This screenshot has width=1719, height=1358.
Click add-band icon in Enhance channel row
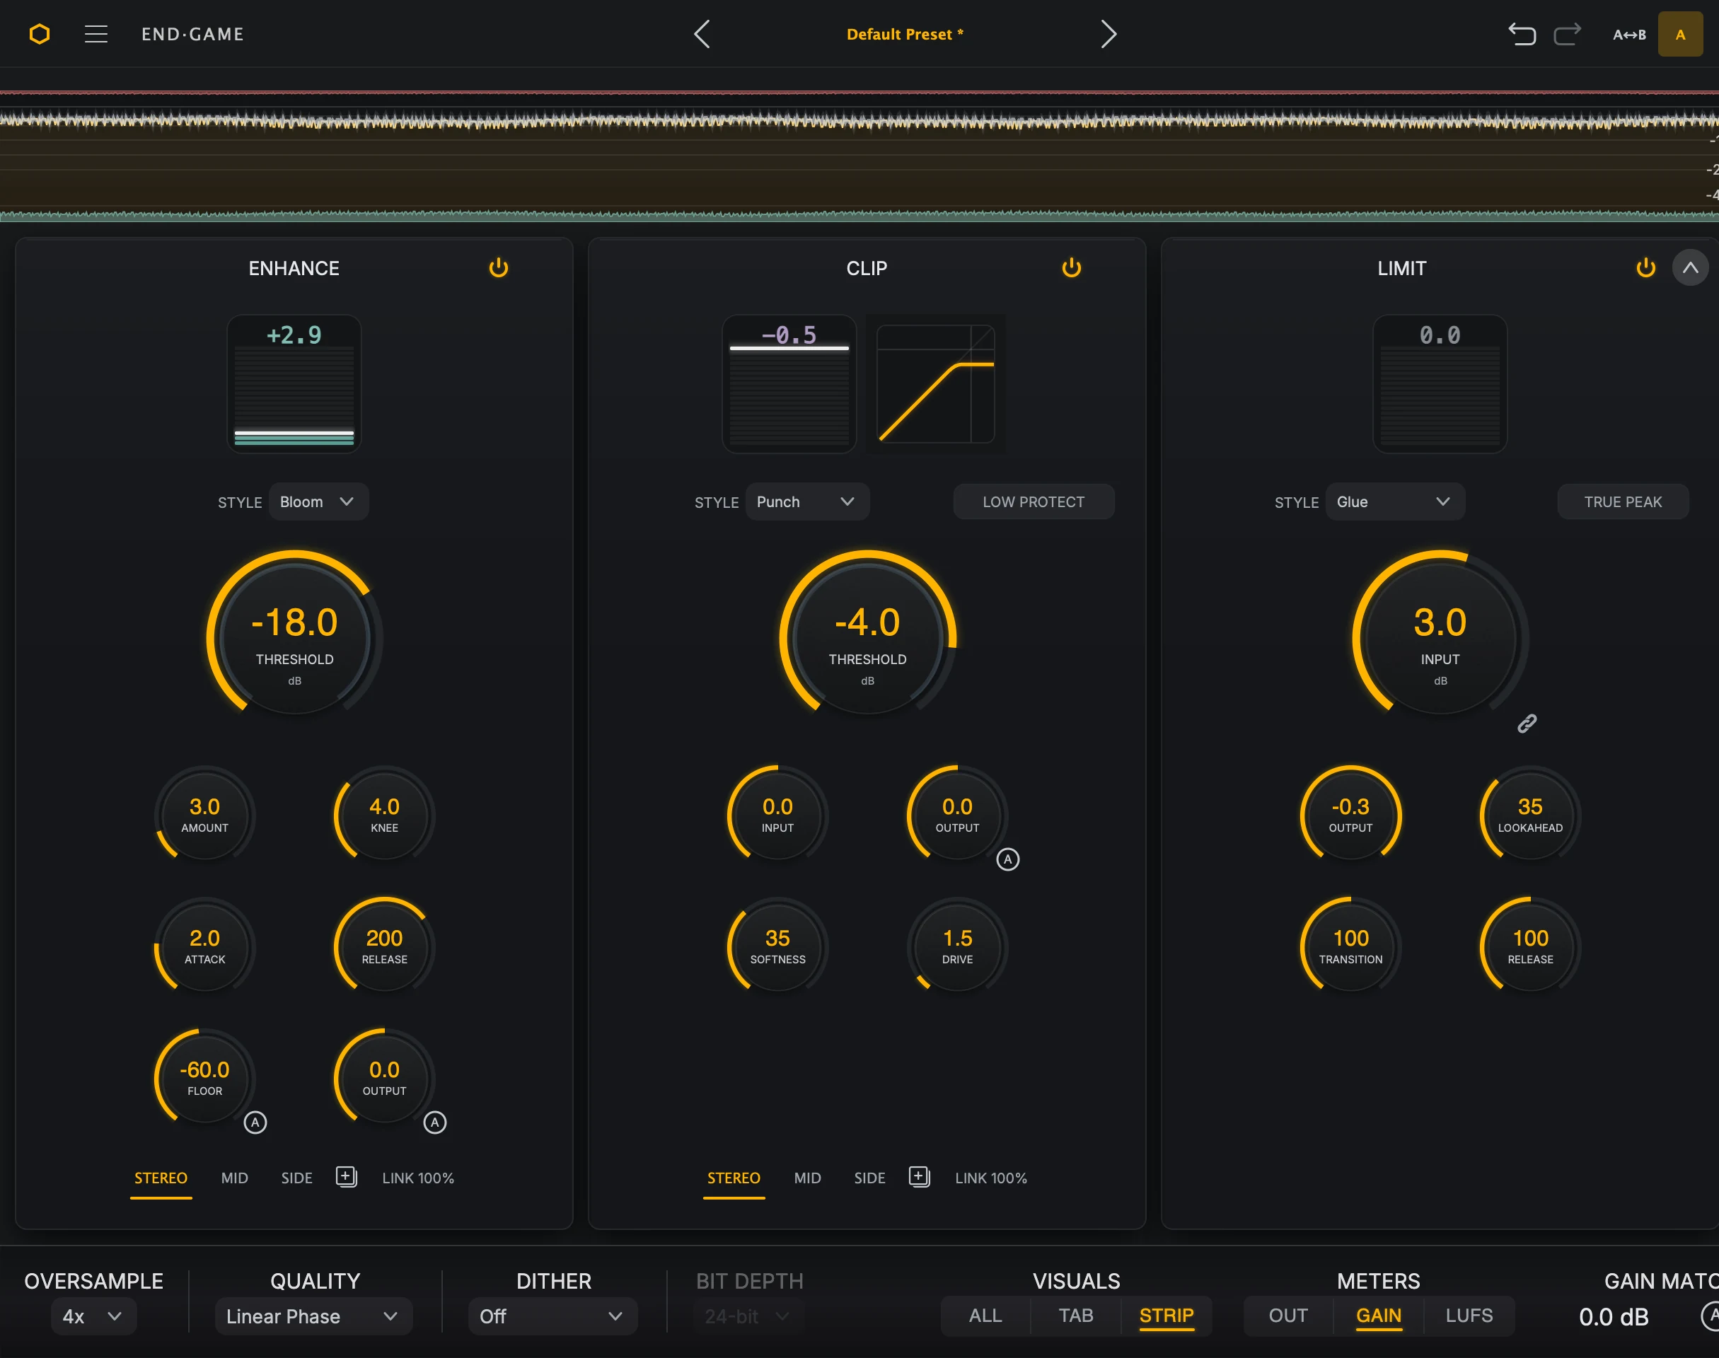click(347, 1177)
